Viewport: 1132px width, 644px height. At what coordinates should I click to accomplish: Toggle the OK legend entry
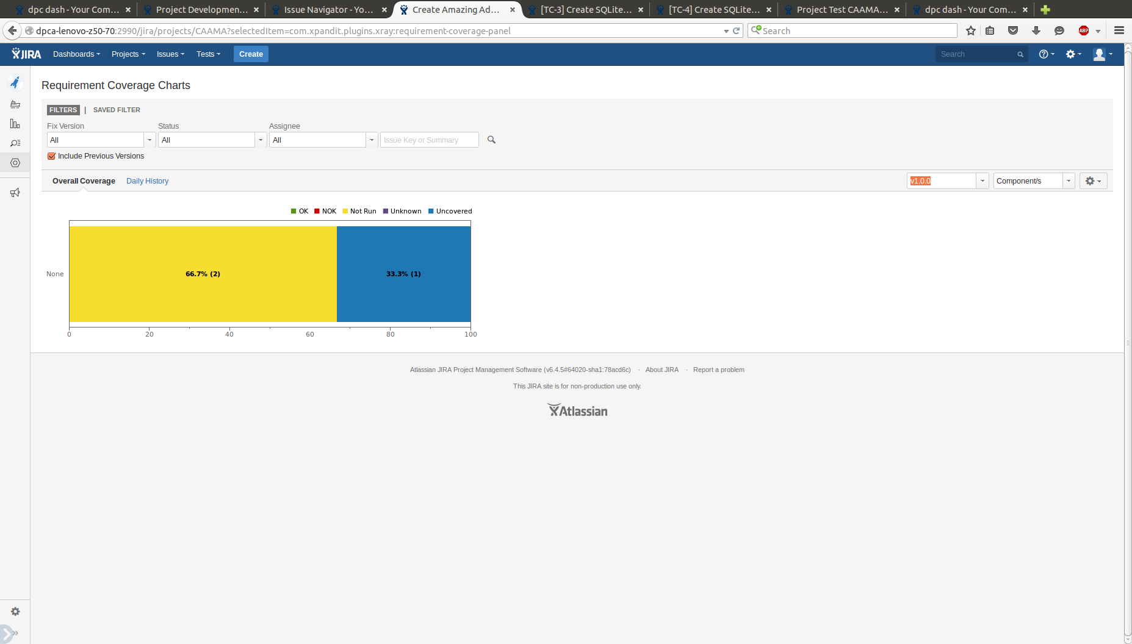(x=299, y=211)
